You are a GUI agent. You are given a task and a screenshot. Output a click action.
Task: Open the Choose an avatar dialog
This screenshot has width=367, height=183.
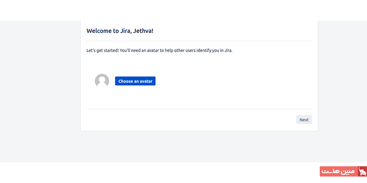pos(135,81)
